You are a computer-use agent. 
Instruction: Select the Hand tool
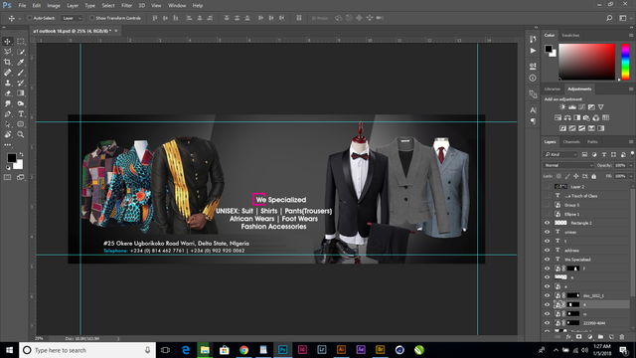[x=7, y=135]
